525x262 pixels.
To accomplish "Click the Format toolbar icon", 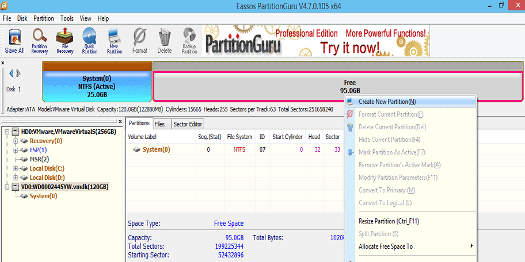I will [140, 41].
